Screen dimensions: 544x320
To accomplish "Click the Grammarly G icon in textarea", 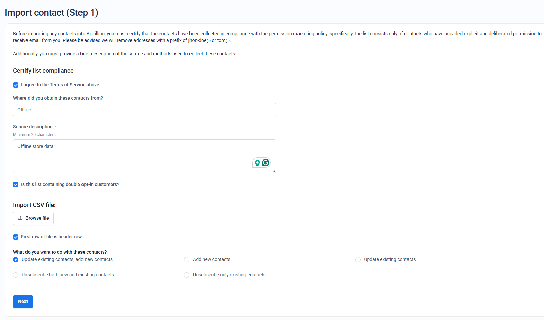I will (x=266, y=163).
